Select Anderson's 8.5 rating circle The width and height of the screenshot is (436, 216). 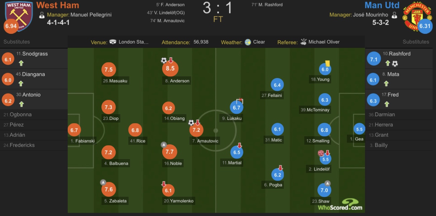coord(170,68)
